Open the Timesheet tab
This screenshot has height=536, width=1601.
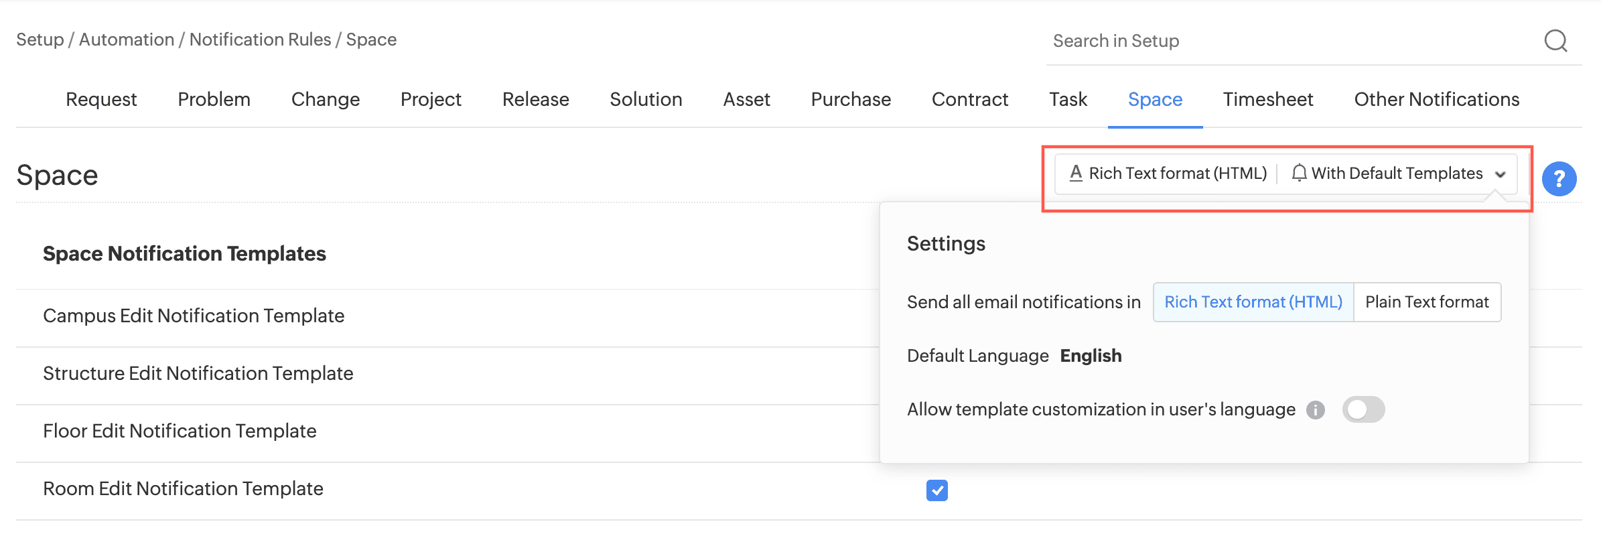(x=1268, y=99)
